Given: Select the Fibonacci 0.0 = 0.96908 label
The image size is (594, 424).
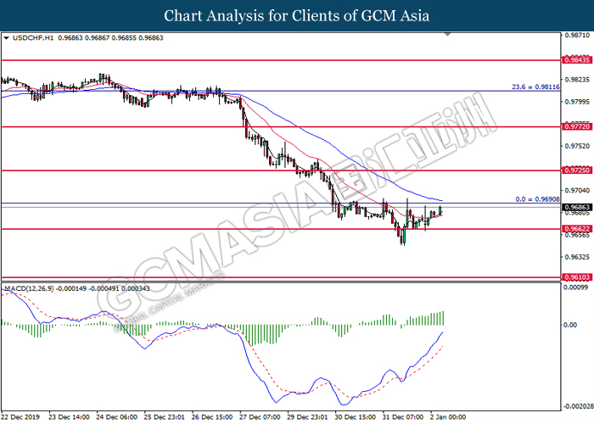Looking at the screenshot, I should [537, 199].
